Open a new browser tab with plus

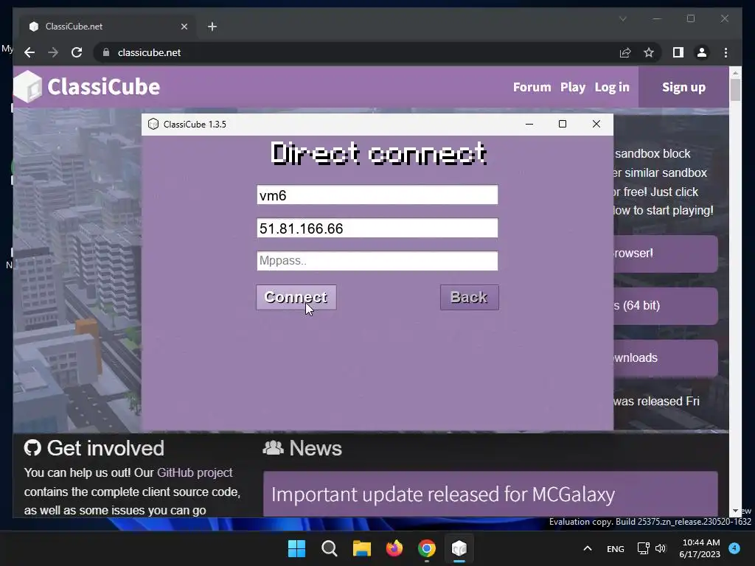[212, 27]
